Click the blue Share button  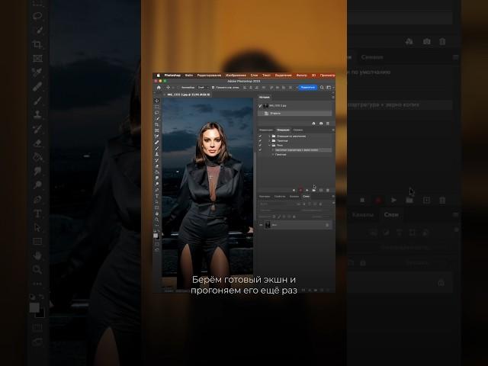[x=308, y=88]
